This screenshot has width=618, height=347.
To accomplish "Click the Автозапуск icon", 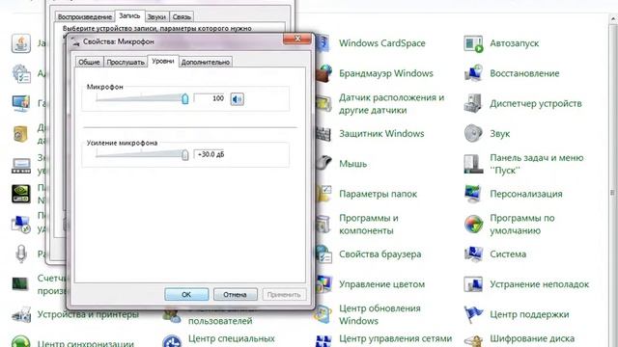I will pos(473,43).
